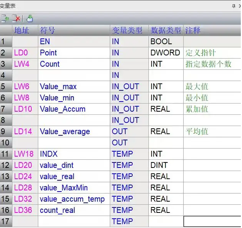This screenshot has width=242, height=228.
Task: Select the EN symbol cell
Action: click(x=74, y=41)
